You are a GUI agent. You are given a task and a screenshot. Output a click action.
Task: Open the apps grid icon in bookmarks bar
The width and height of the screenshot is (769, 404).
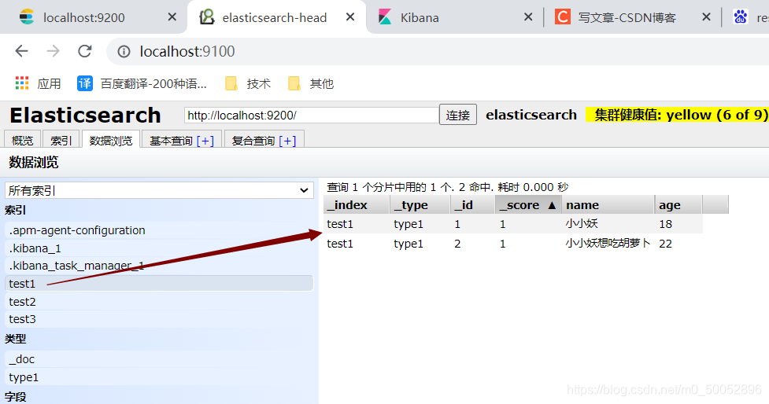[x=22, y=83]
